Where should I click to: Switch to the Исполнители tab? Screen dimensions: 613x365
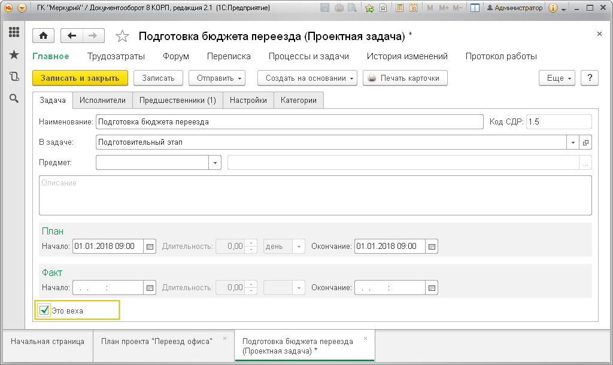(102, 100)
